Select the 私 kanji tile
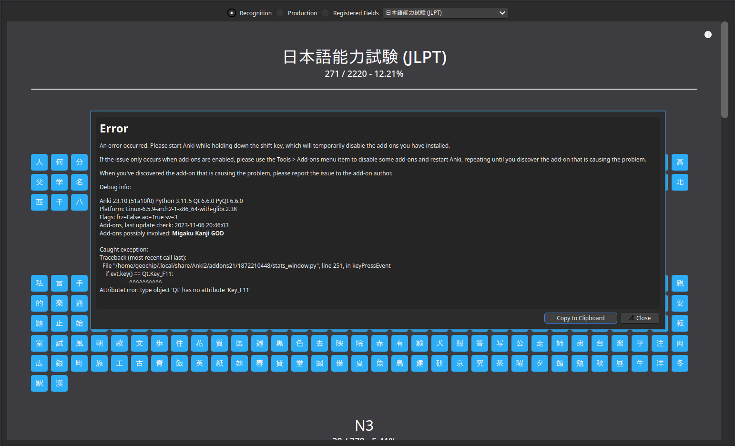The height and width of the screenshot is (446, 735). [x=39, y=283]
